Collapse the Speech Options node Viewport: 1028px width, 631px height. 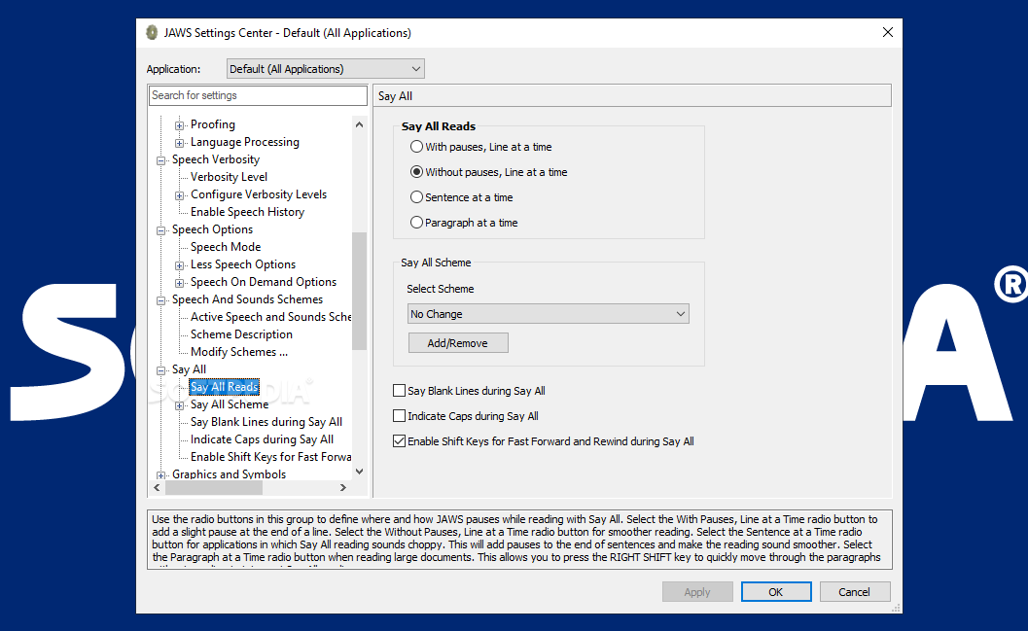tap(160, 230)
